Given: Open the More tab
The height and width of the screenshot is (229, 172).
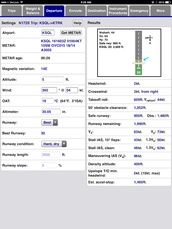Looking at the screenshot, I should (161, 11).
